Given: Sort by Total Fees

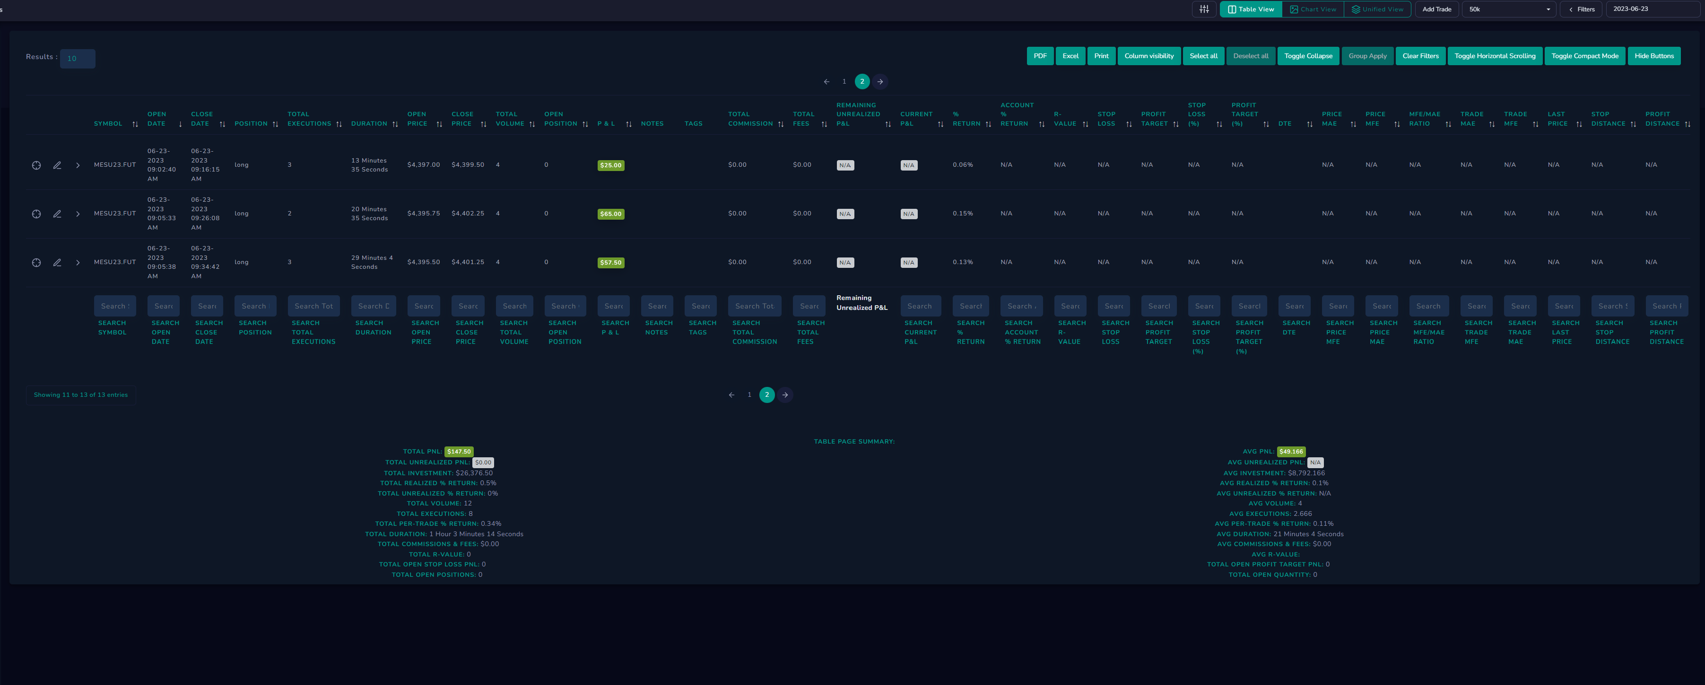Looking at the screenshot, I should click(x=824, y=124).
